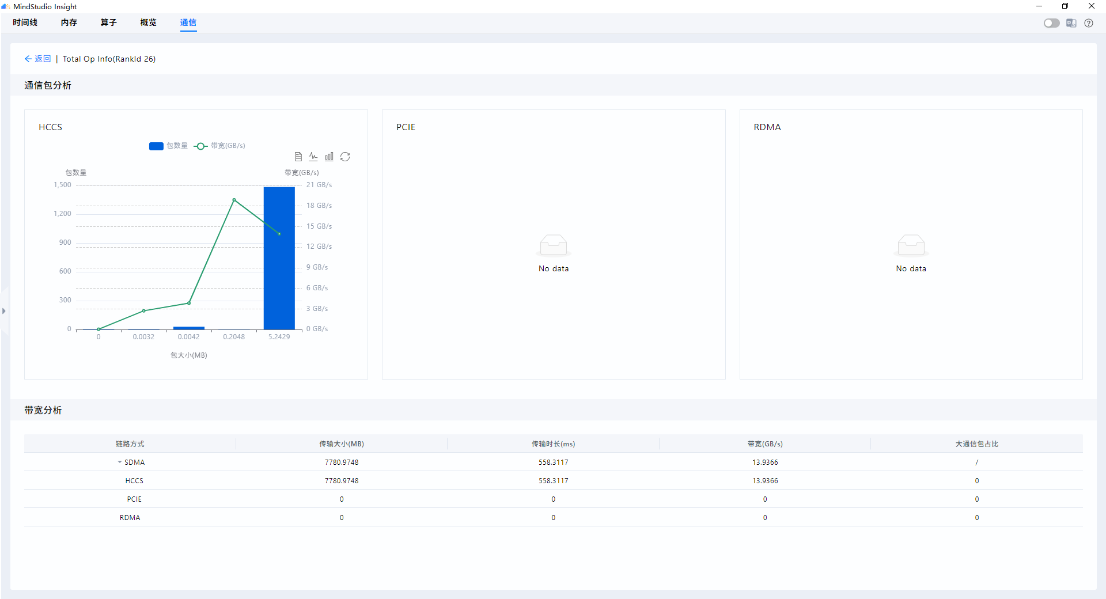Click the tall blue bar at 5.2429

[x=279, y=258]
